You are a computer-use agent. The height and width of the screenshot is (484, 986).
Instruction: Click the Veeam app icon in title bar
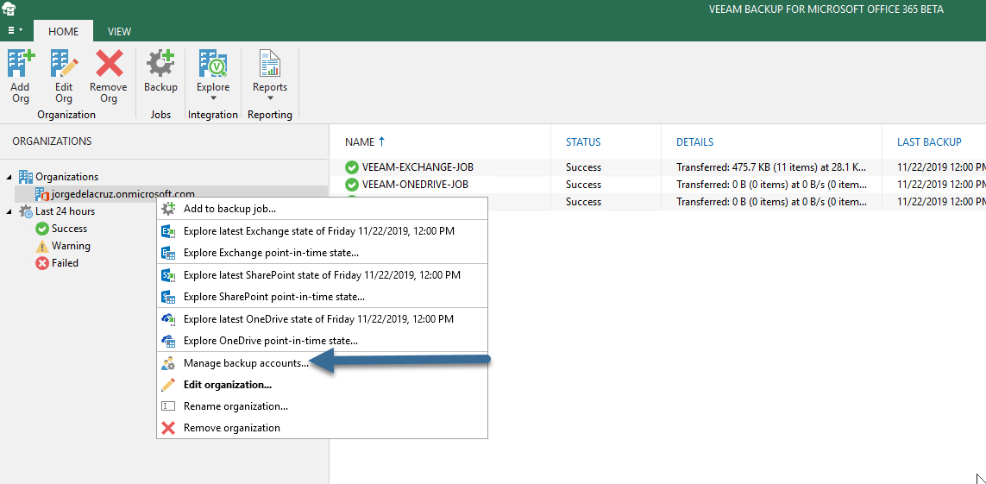point(9,9)
